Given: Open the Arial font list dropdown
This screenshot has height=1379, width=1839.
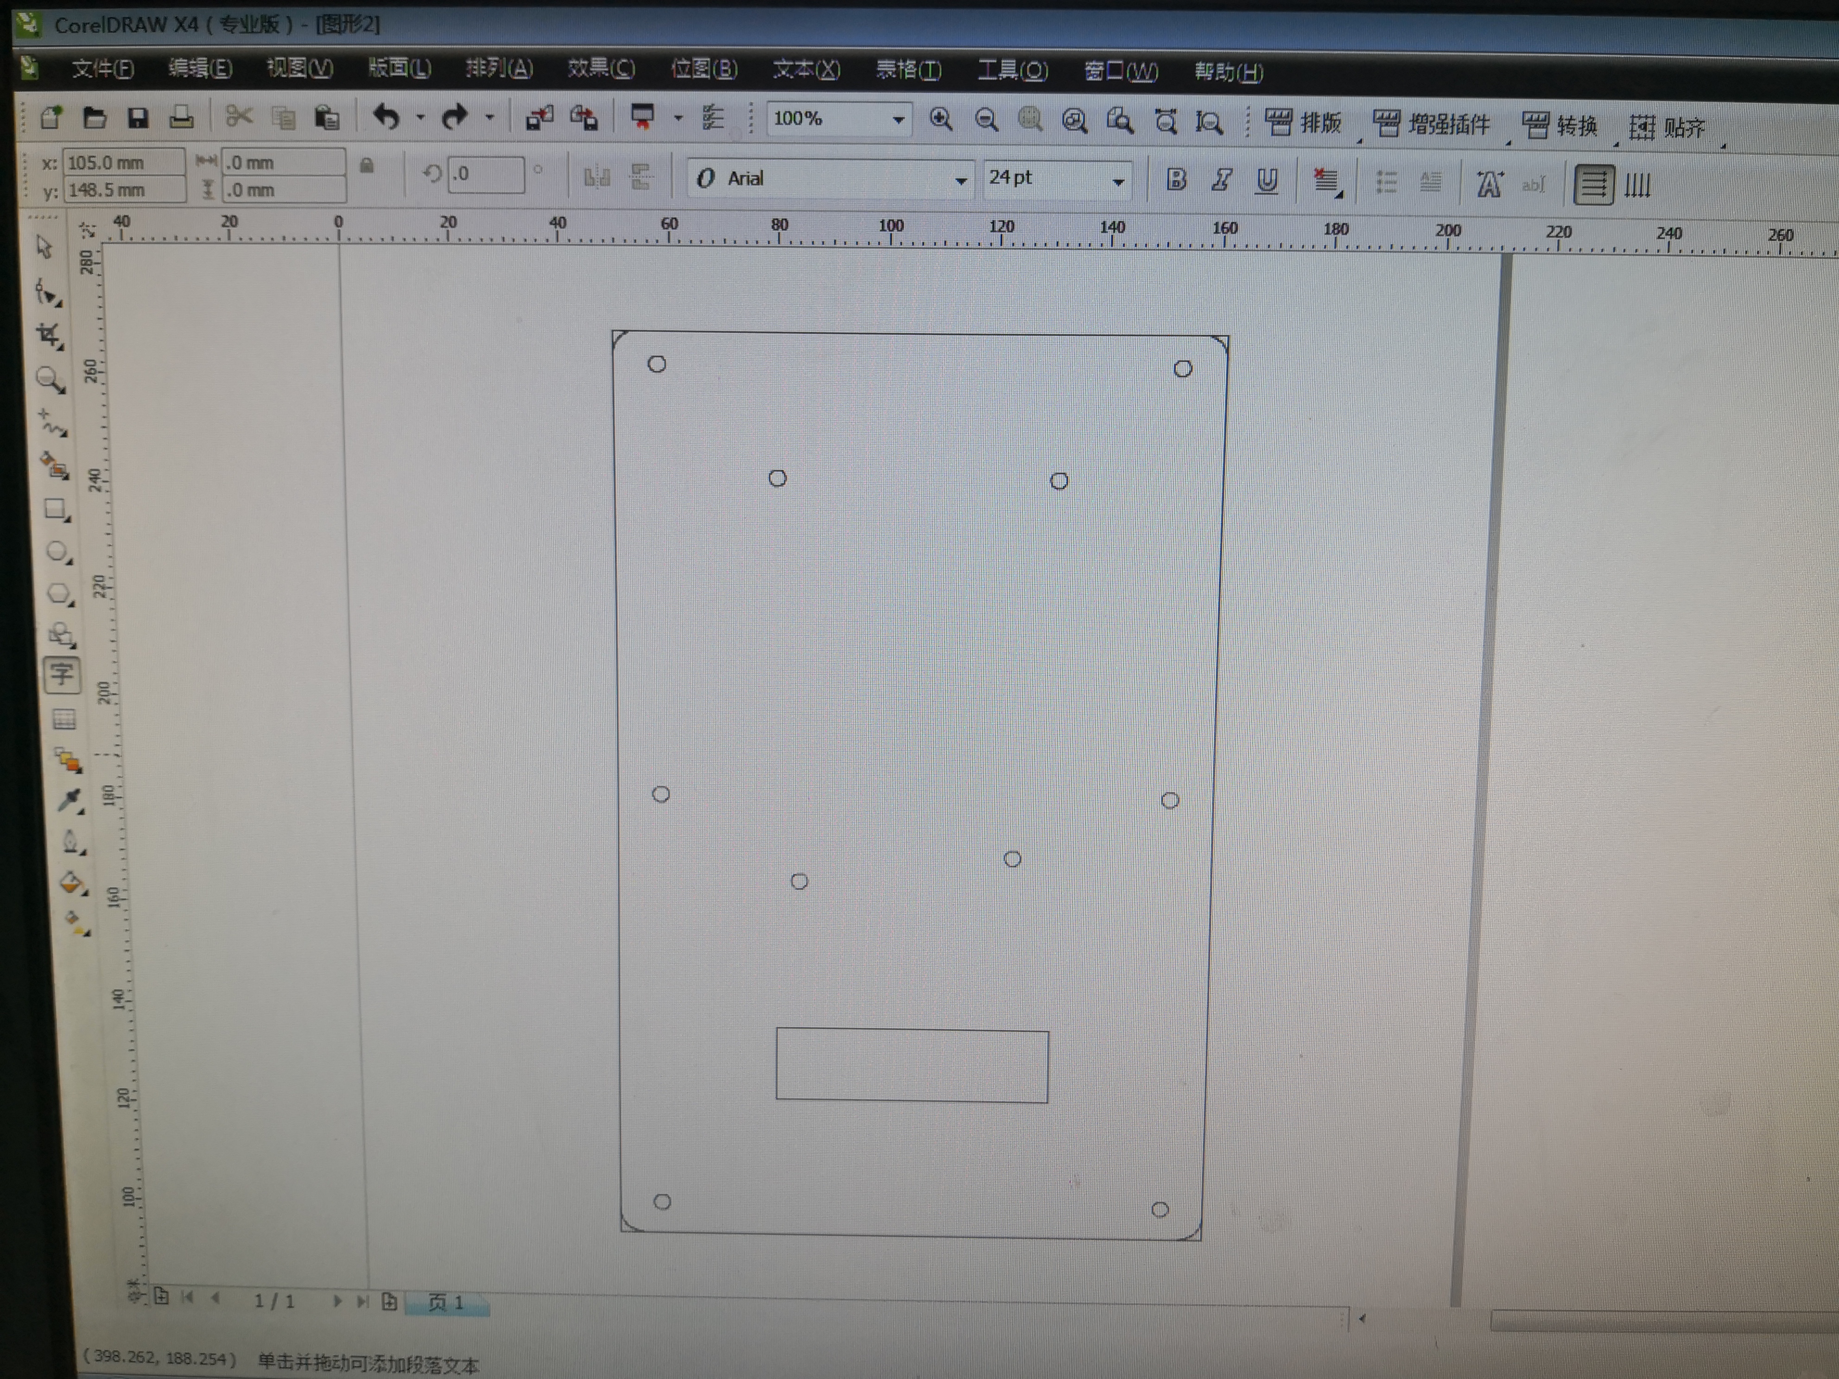Looking at the screenshot, I should click(960, 180).
